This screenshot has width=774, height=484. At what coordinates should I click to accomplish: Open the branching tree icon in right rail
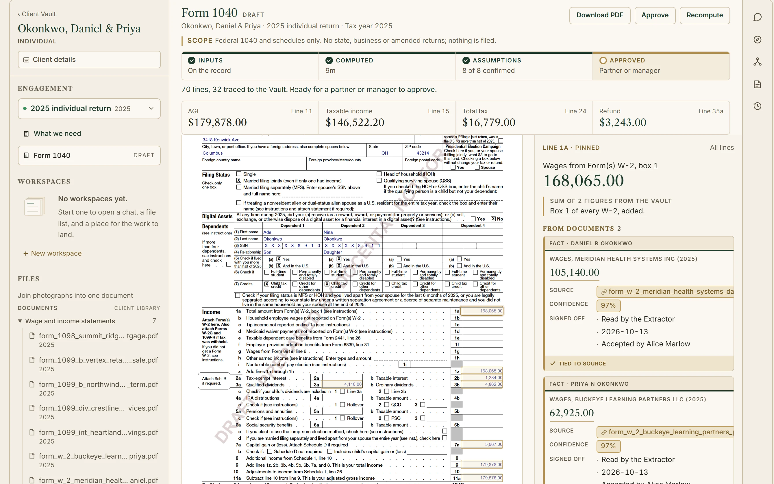(757, 62)
